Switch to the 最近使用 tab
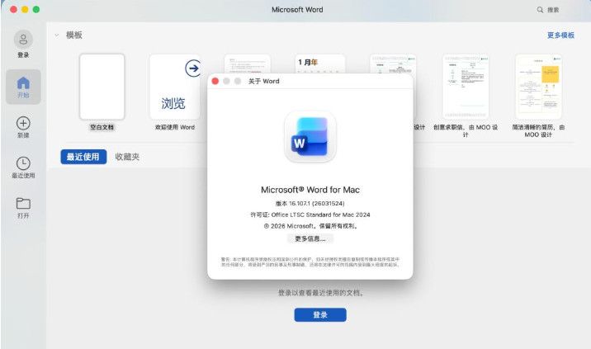This screenshot has width=591, height=349. (x=83, y=157)
